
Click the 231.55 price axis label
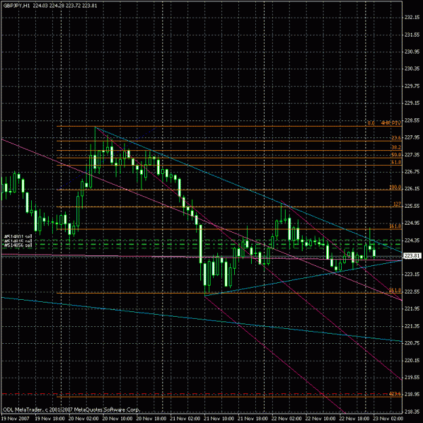(x=412, y=35)
